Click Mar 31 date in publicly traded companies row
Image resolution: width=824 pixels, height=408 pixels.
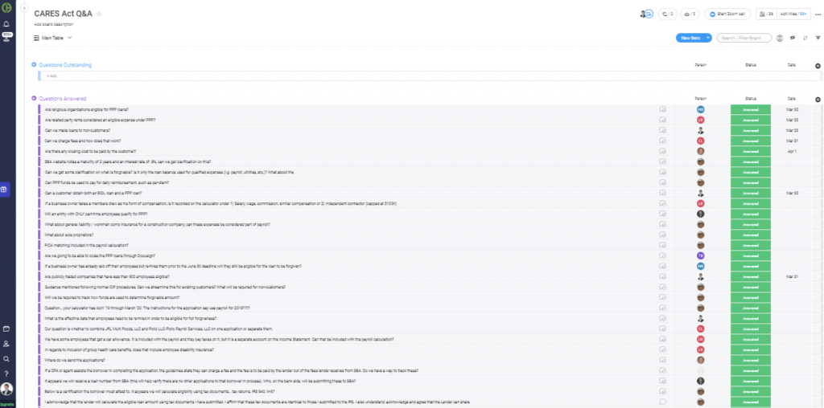click(792, 276)
